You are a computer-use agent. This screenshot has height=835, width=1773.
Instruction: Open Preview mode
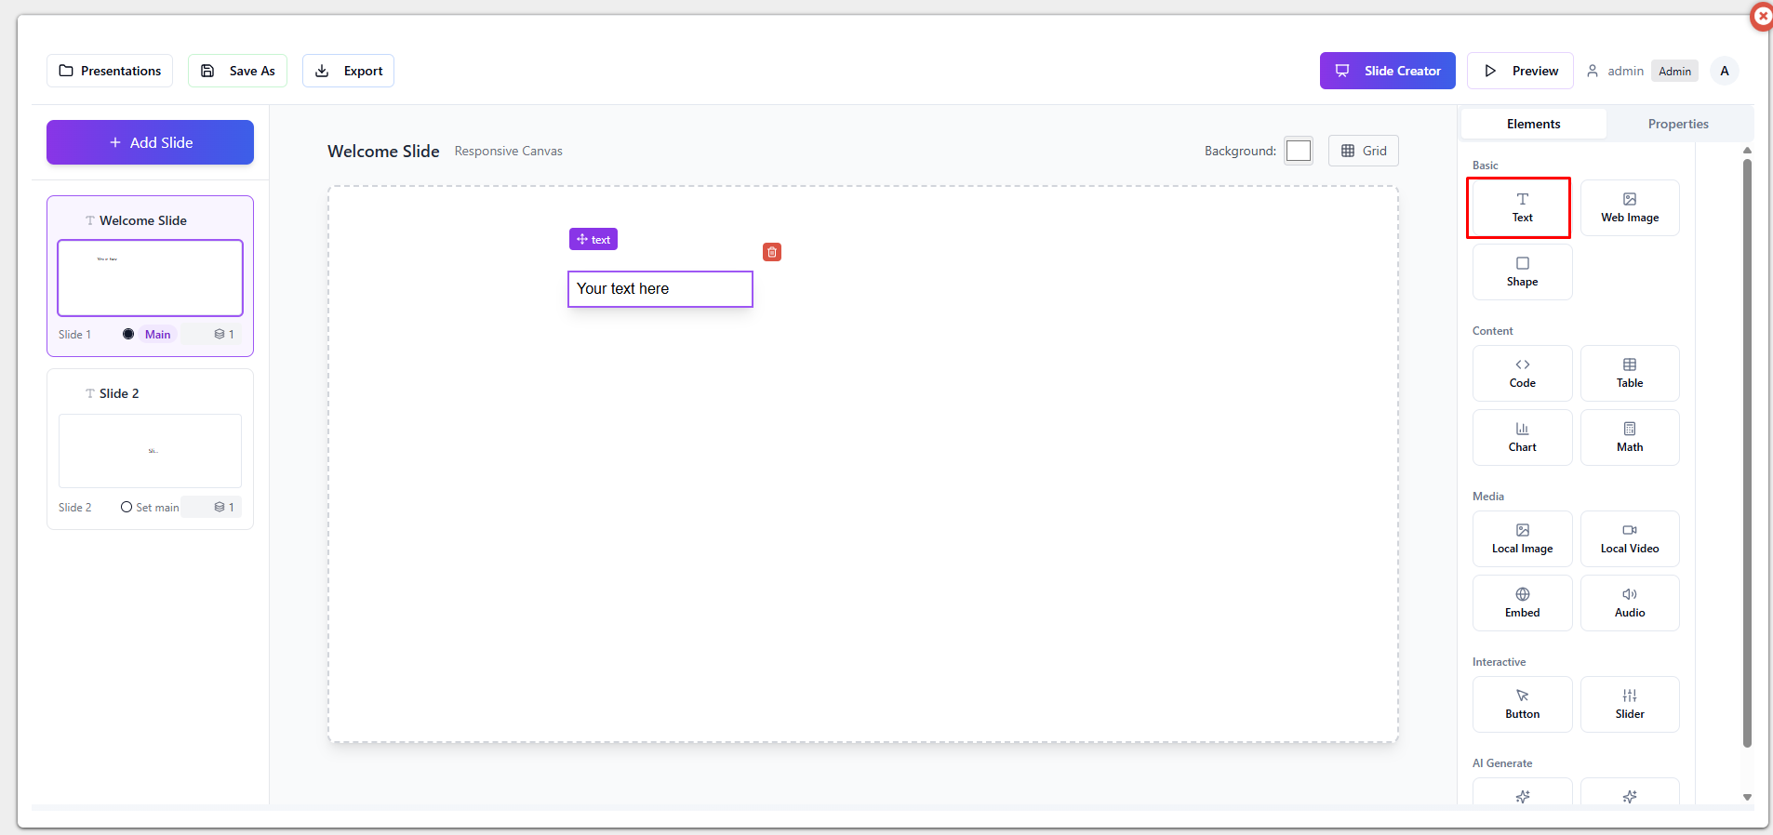[x=1519, y=71]
